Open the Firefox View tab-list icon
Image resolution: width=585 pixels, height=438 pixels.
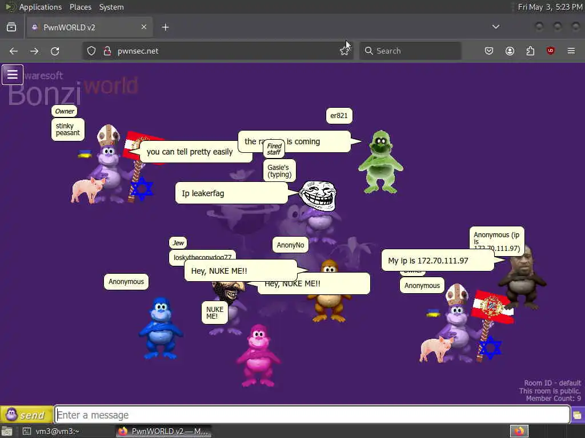point(11,27)
